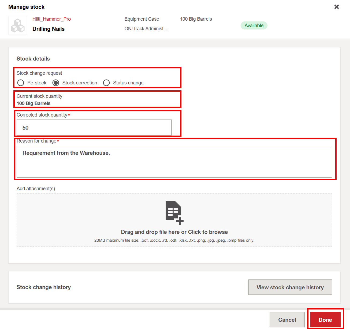Image resolution: width=350 pixels, height=329 pixels.
Task: Select the Re-stock radio option
Action: pos(21,83)
